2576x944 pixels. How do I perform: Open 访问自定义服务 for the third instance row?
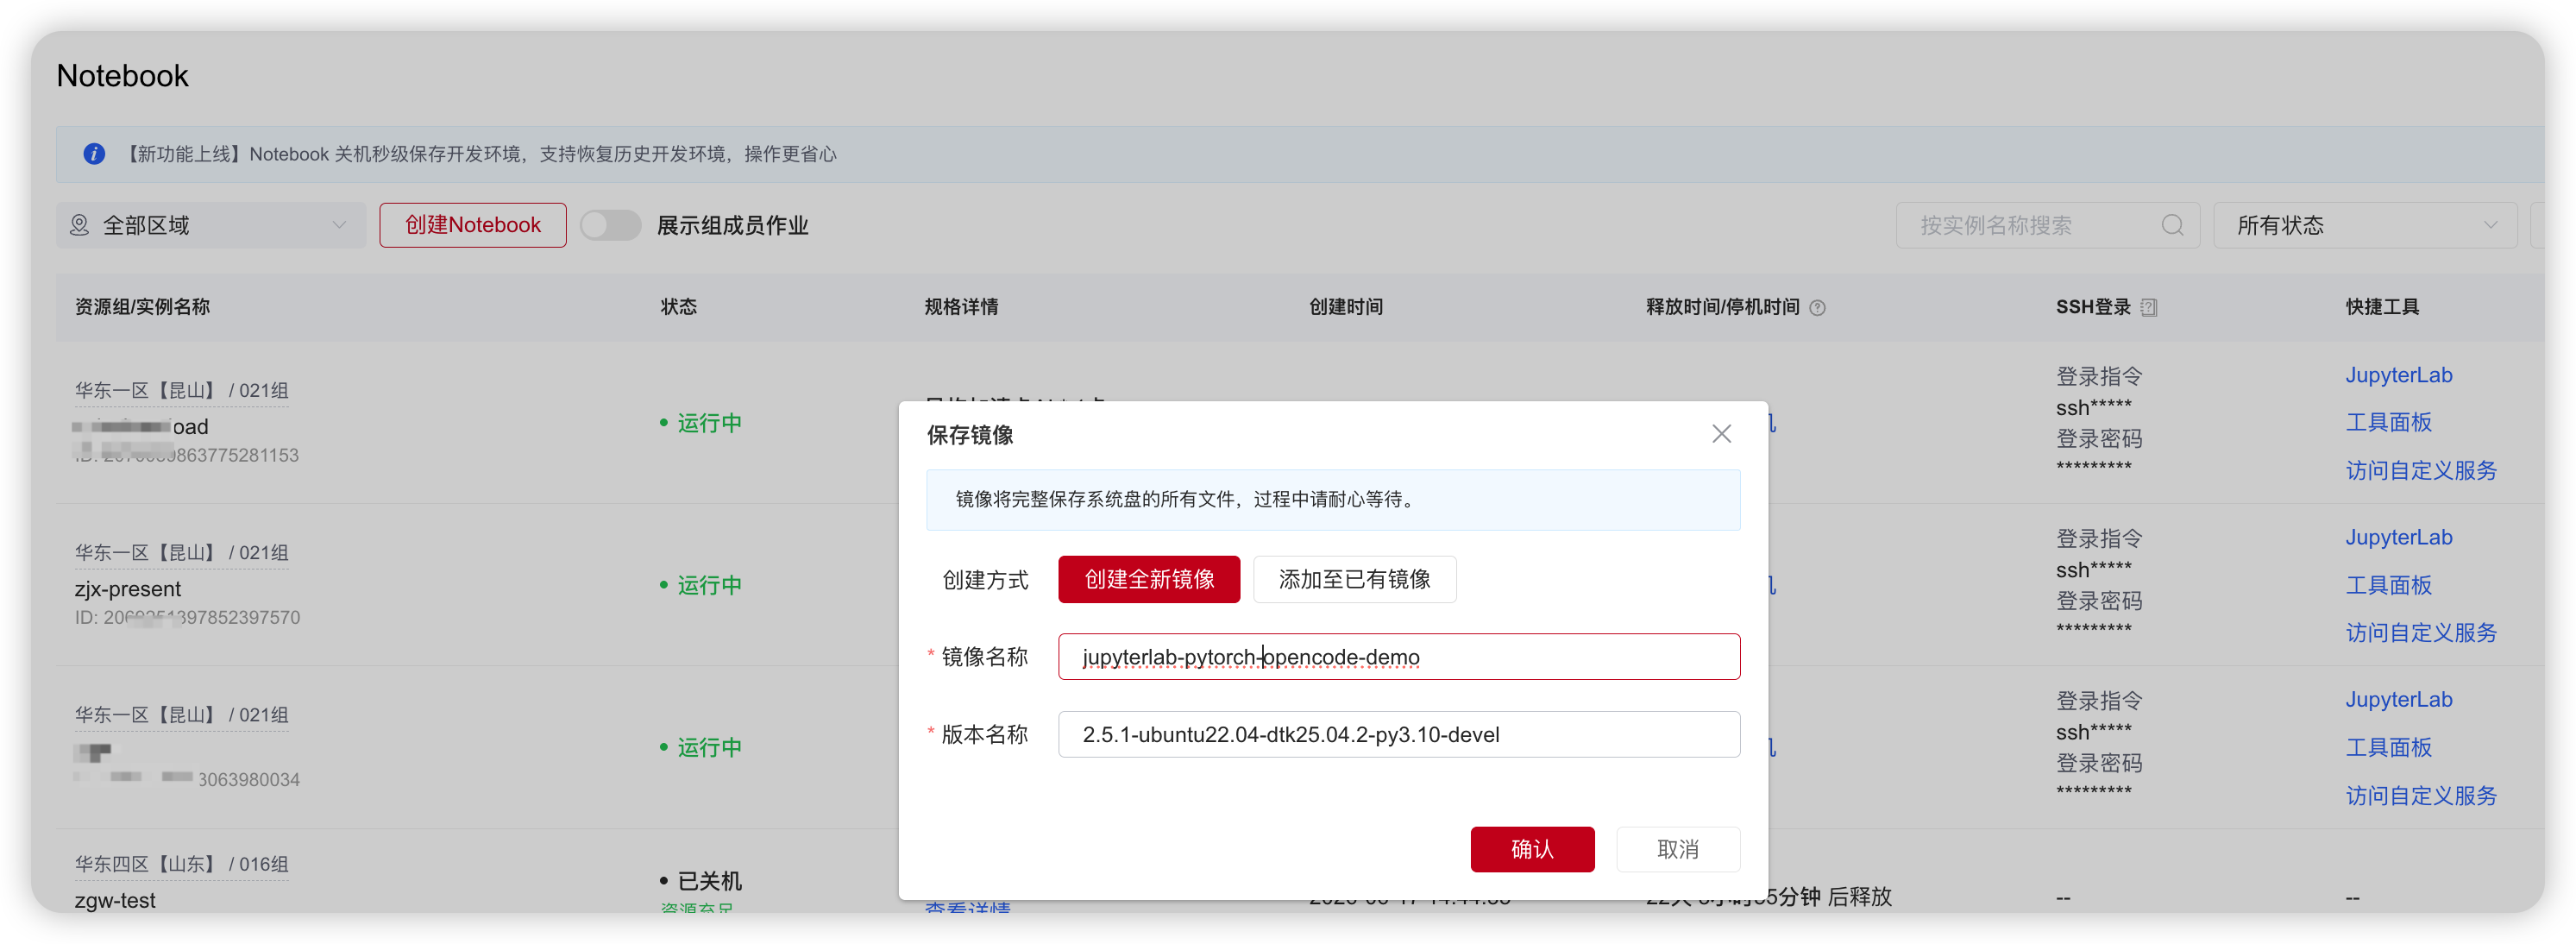2421,796
